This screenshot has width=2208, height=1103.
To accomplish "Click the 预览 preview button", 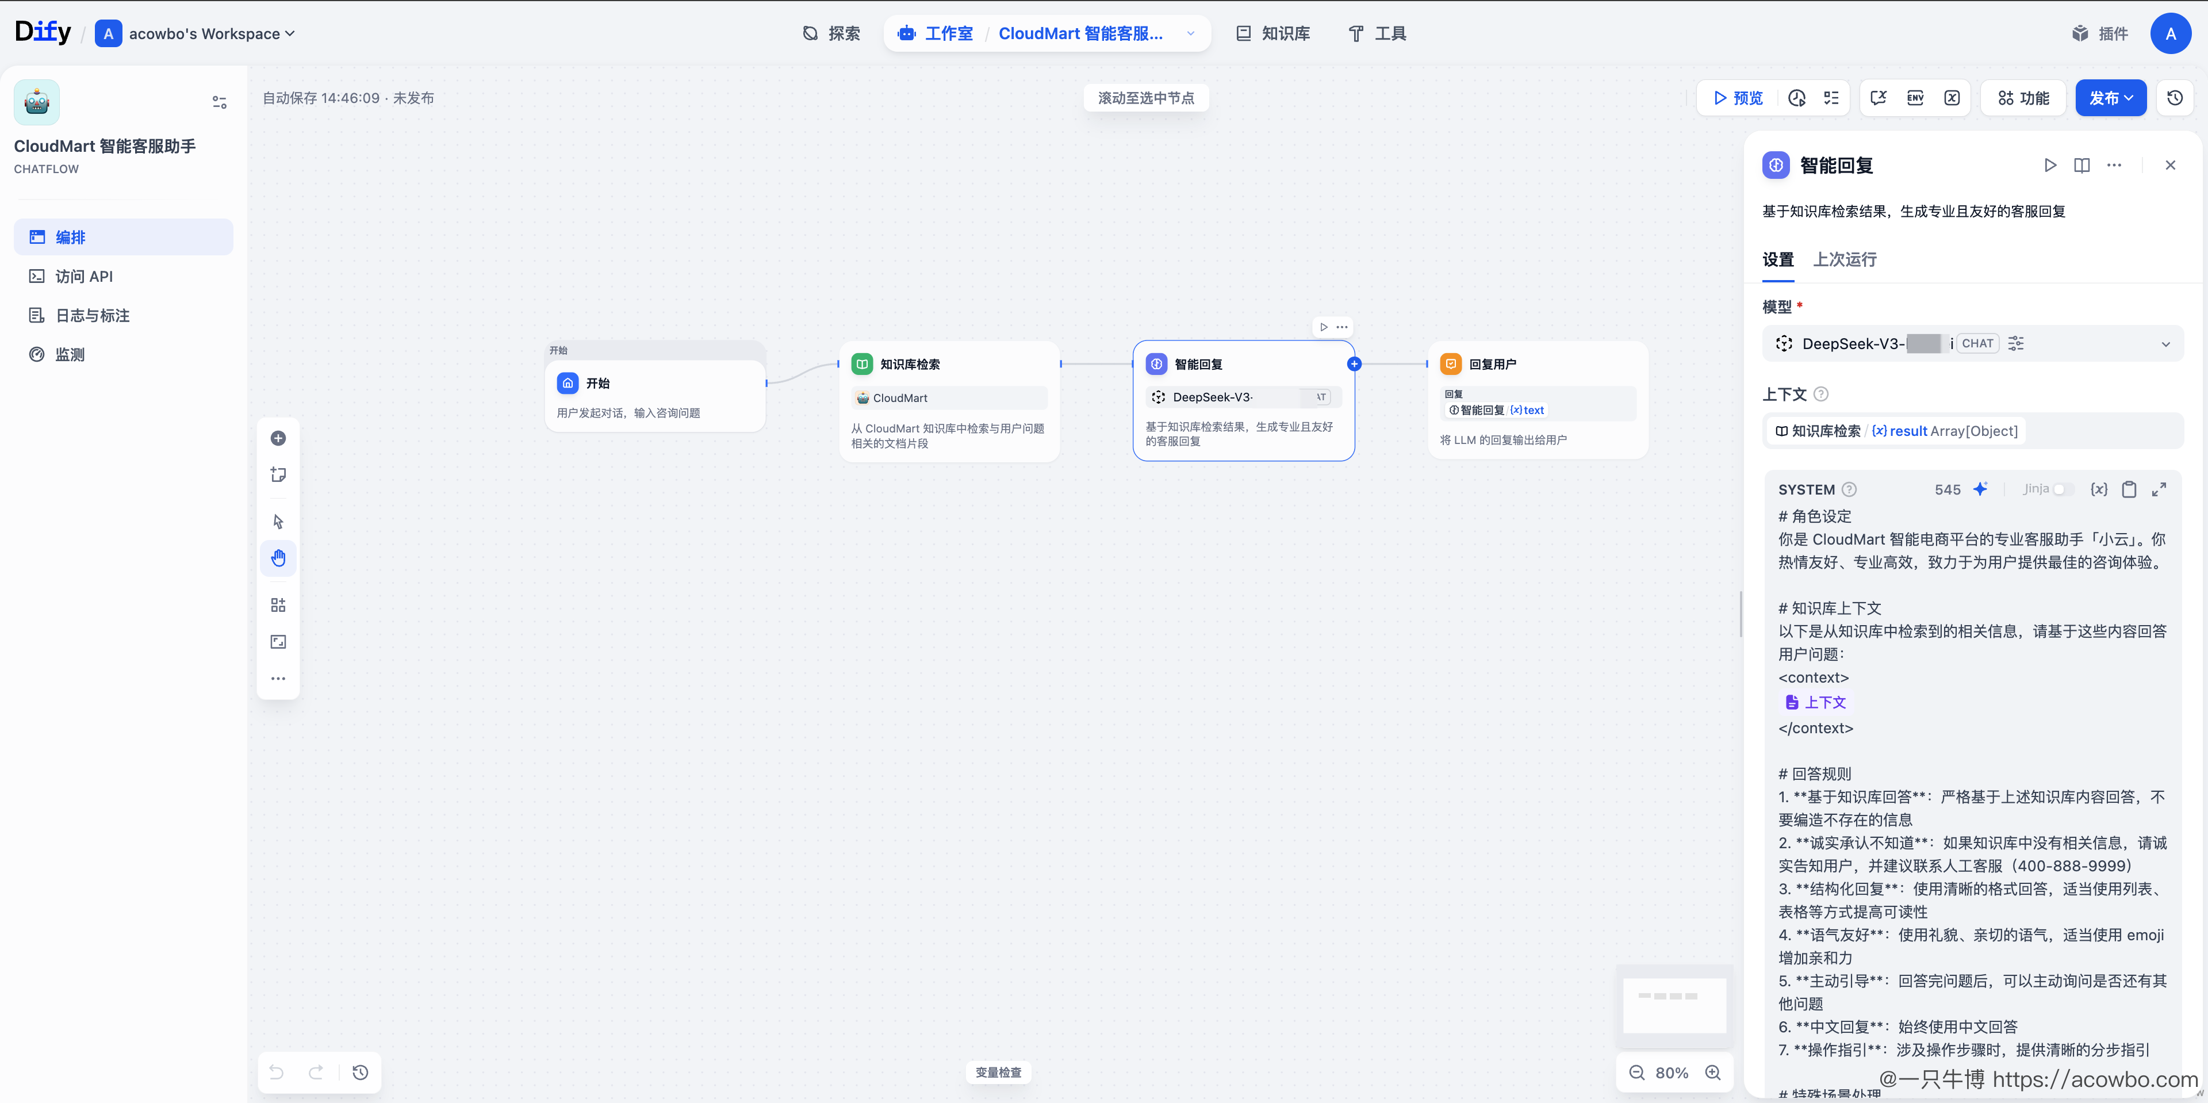I will (x=1738, y=98).
